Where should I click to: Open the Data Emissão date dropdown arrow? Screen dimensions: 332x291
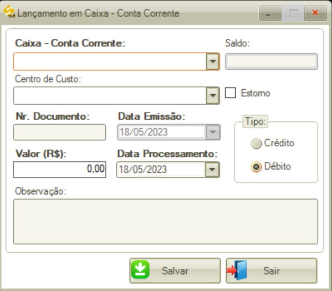[213, 132]
